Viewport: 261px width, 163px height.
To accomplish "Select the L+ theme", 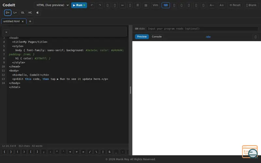I will tap(15, 13).
